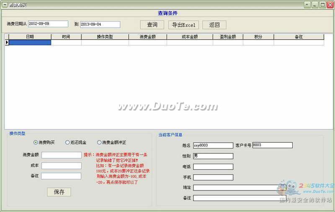Select the 消费金额冲正 radio button
Viewport: 335px width, 212px height.
tap(99, 142)
